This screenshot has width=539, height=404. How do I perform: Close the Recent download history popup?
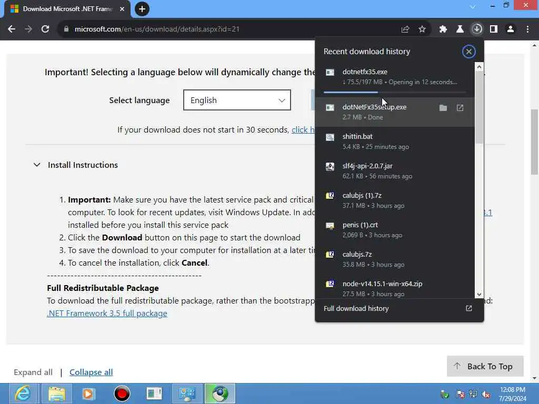coord(468,52)
